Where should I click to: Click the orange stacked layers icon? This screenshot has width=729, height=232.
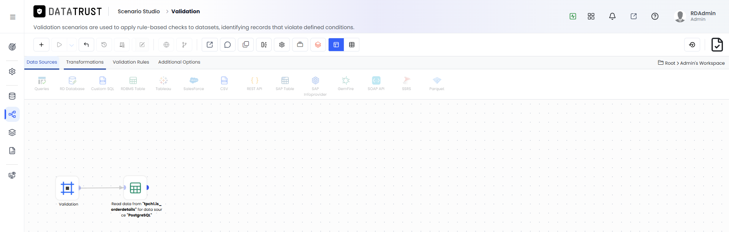(x=318, y=45)
